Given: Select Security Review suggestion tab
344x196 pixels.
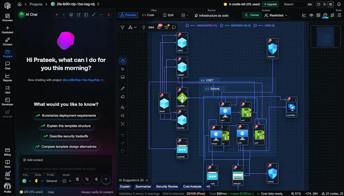Looking at the screenshot, I should click(x=167, y=187).
